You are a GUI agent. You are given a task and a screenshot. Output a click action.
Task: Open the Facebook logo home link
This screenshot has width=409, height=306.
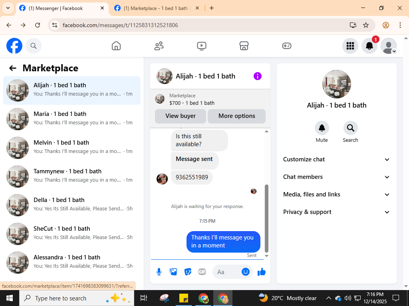pyautogui.click(x=14, y=46)
